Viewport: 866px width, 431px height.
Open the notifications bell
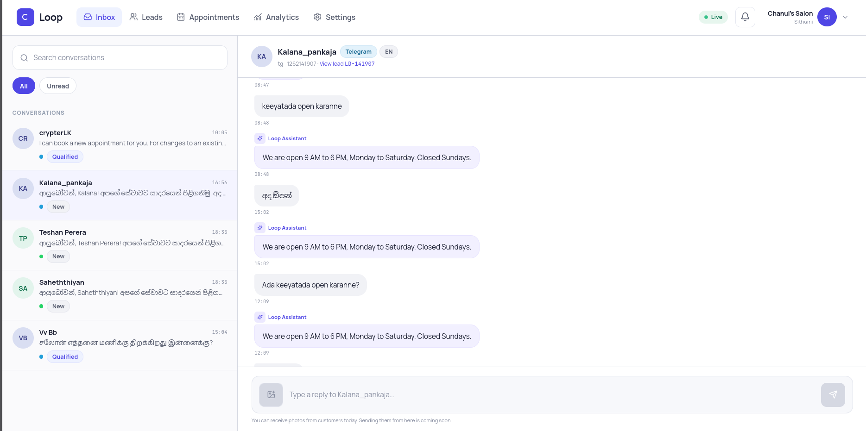[x=745, y=17]
